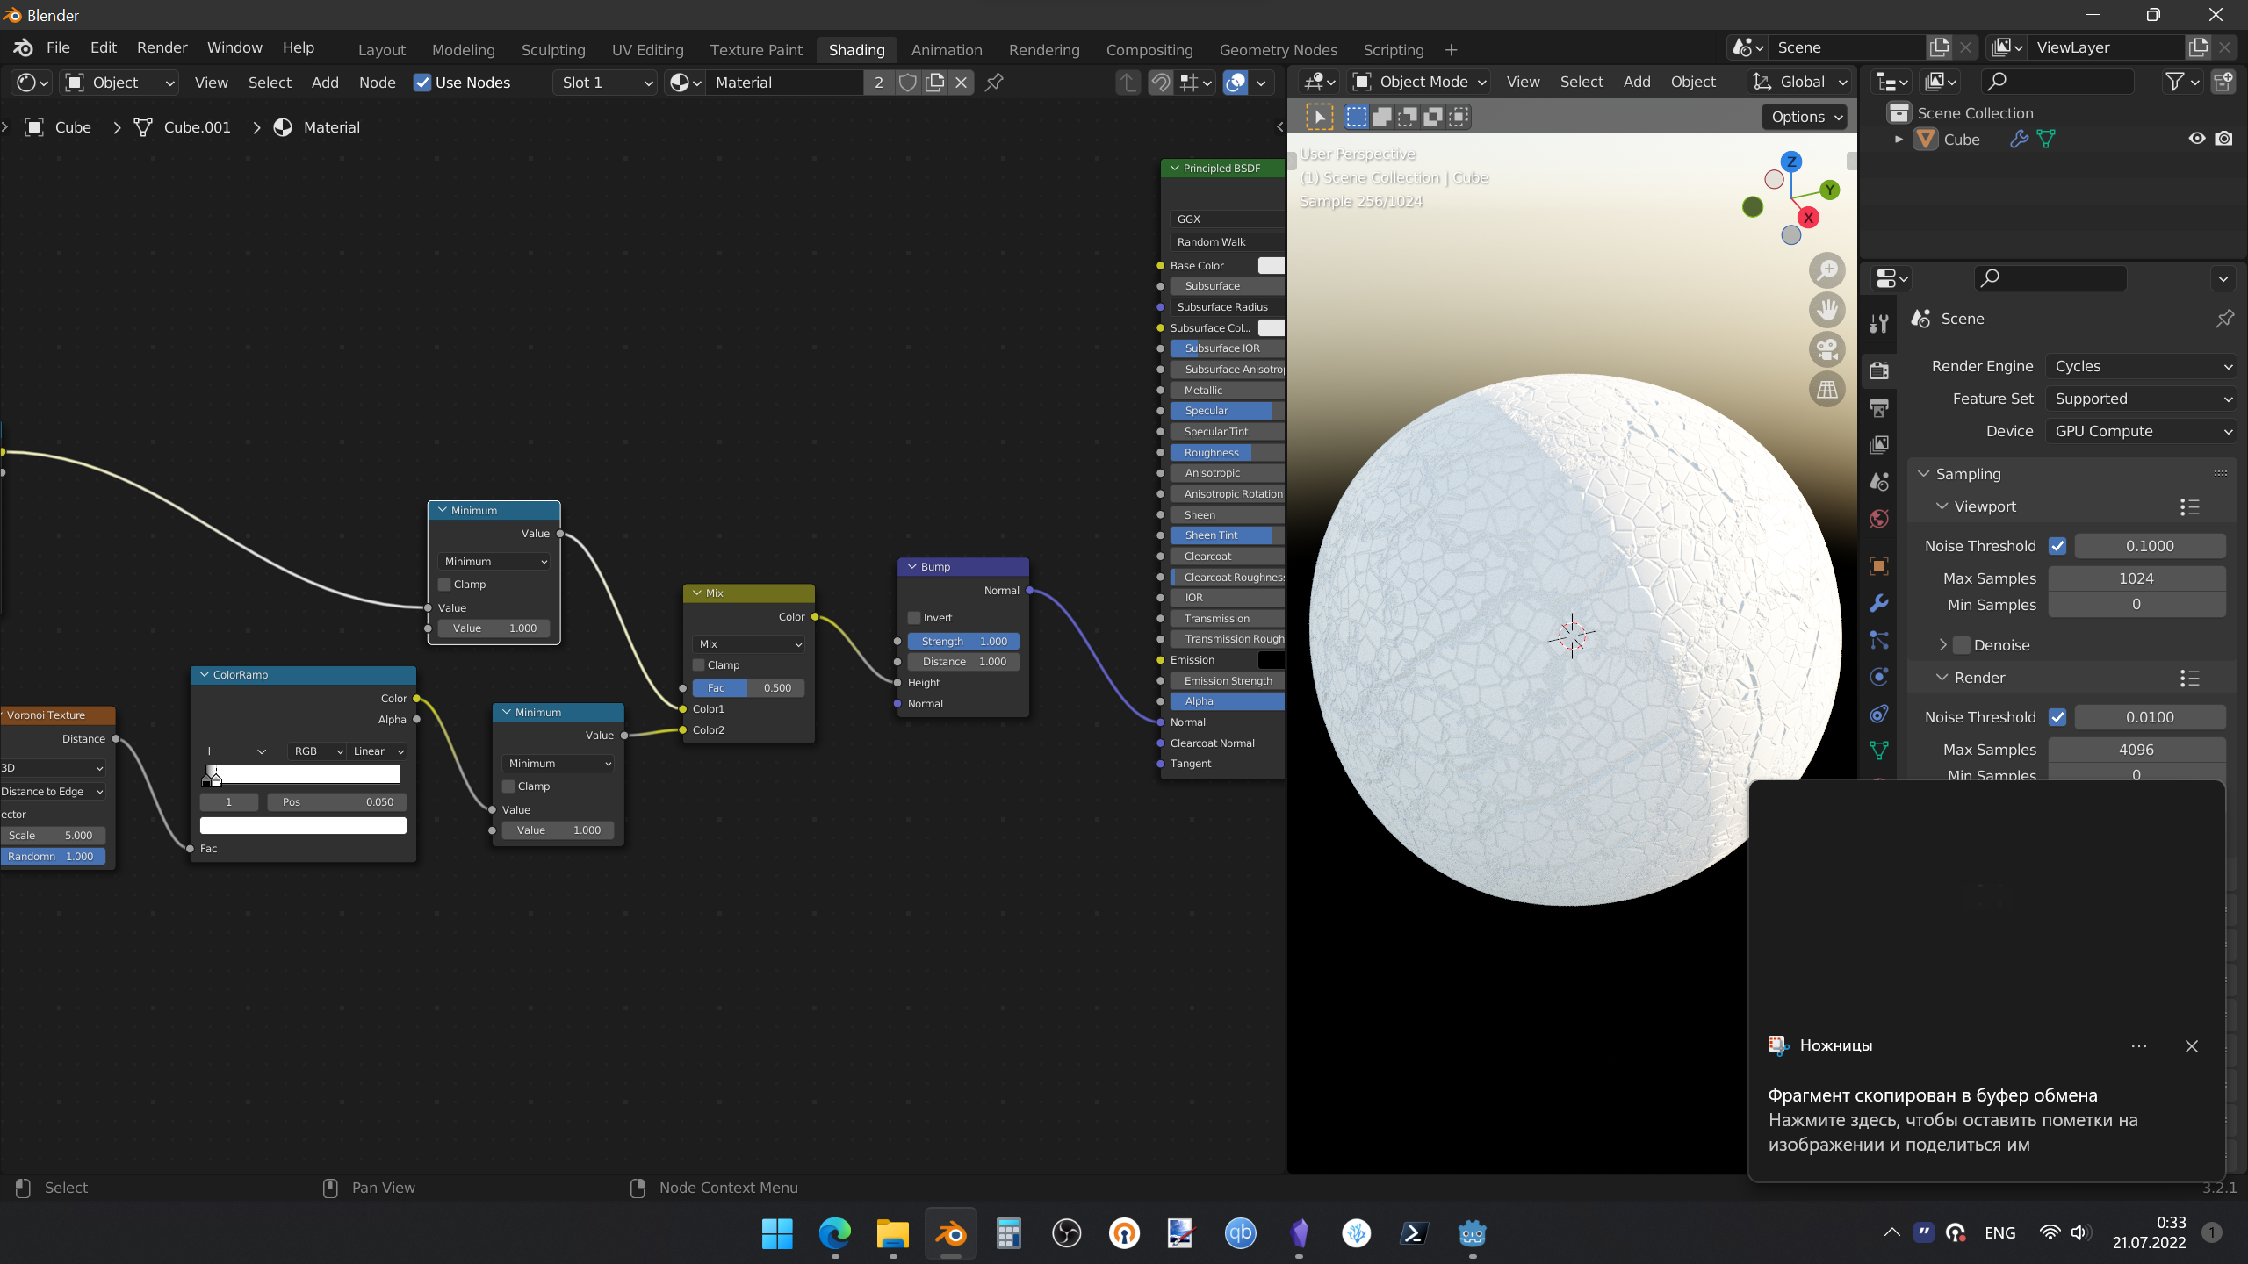Viewport: 2248px width, 1264px height.
Task: Open ColorRamp Linear interpolation dropdown
Action: [x=378, y=751]
